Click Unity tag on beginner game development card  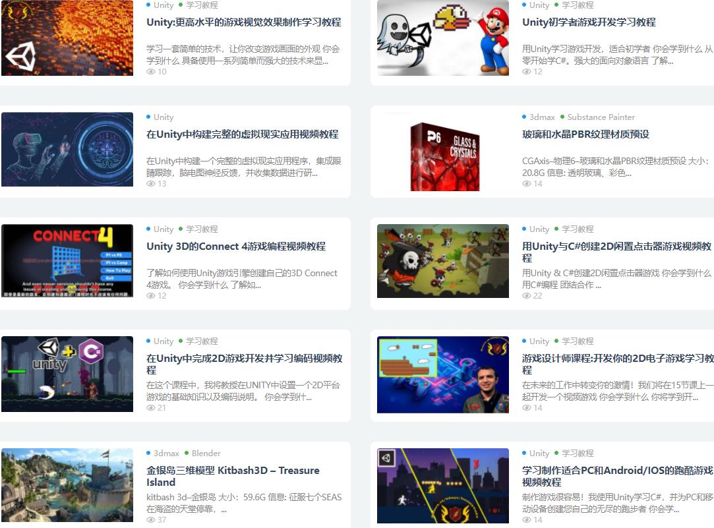point(539,5)
